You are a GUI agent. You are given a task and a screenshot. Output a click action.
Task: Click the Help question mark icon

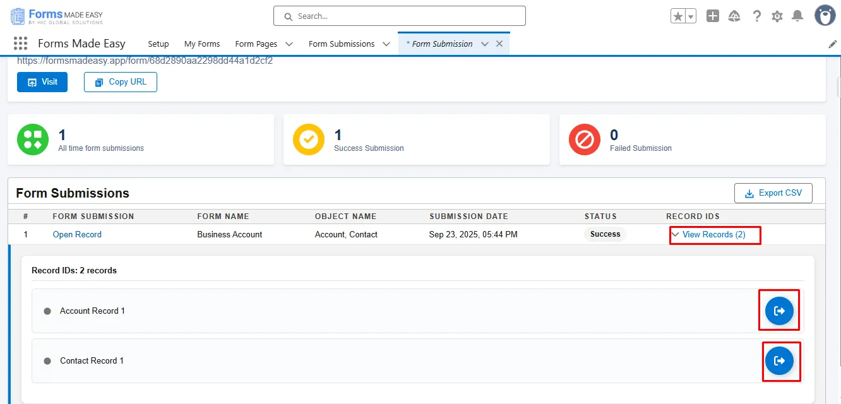[x=756, y=16]
